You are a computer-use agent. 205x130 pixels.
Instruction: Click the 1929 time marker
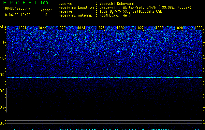(179, 28)
